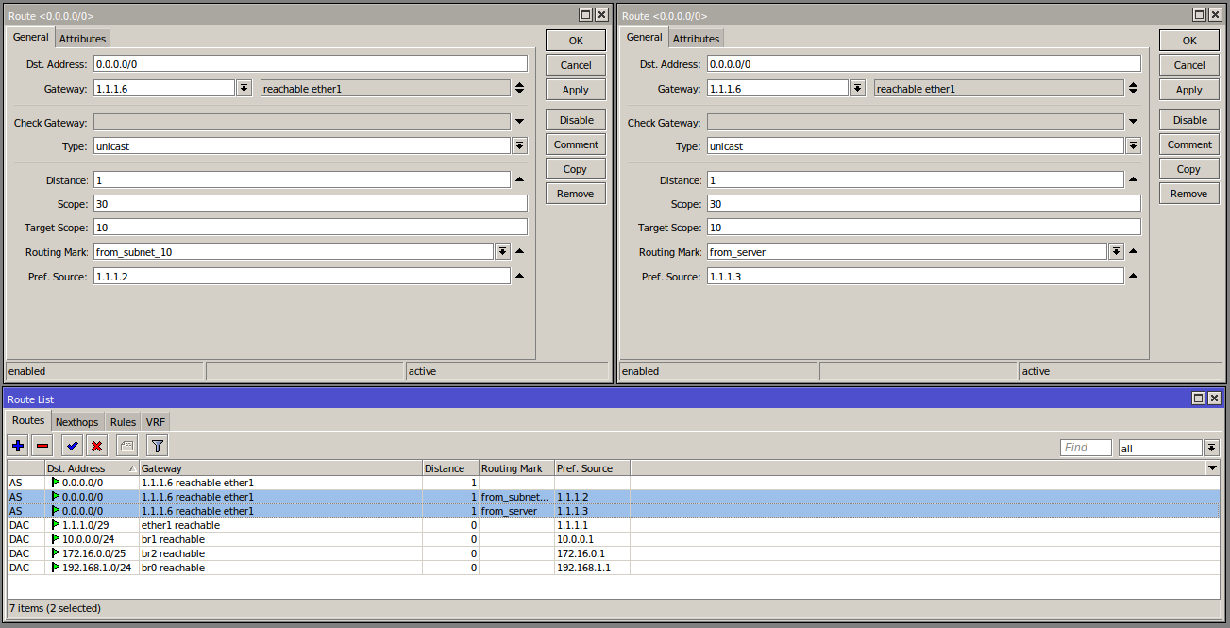
Task: Select route row 1.1.1.0/29
Action: [614, 525]
